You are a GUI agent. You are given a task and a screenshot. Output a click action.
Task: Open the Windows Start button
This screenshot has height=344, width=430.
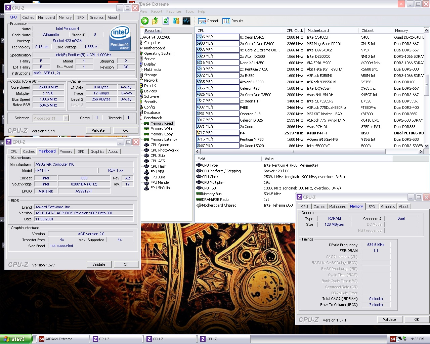click(x=16, y=339)
